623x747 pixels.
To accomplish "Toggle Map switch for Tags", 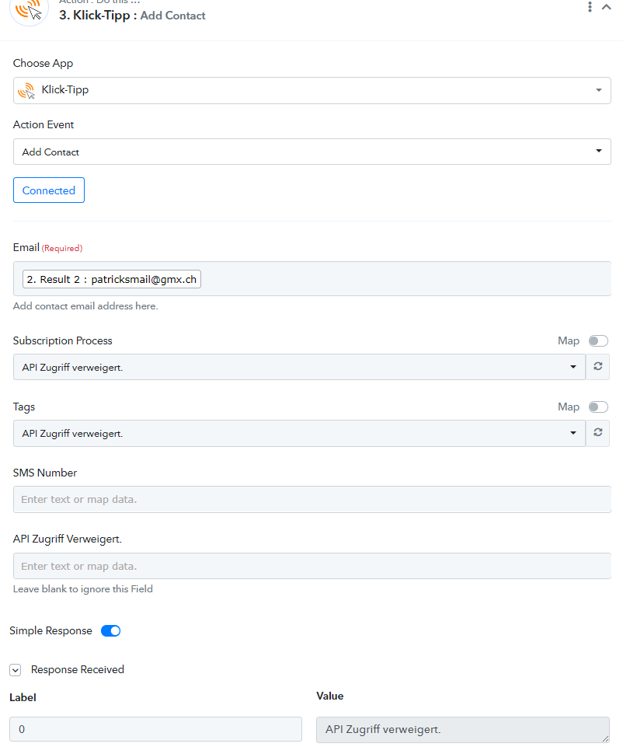I will click(598, 407).
